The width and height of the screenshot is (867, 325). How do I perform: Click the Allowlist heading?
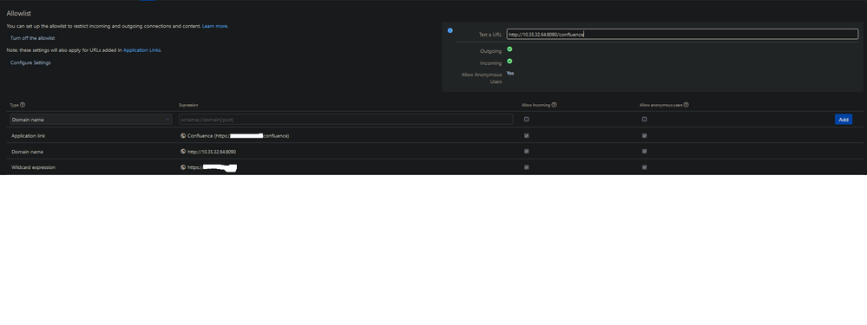pyautogui.click(x=19, y=13)
